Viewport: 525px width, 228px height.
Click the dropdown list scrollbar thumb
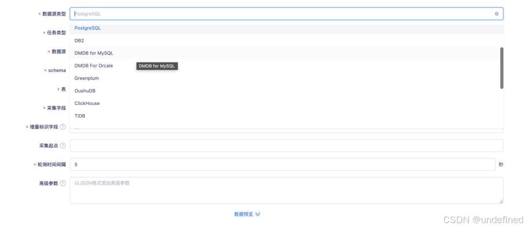502,68
